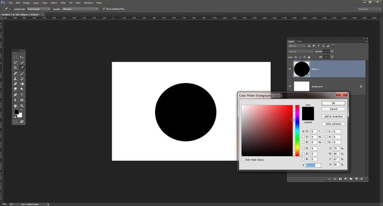
Task: Select the Hand tool
Action: click(x=15, y=106)
